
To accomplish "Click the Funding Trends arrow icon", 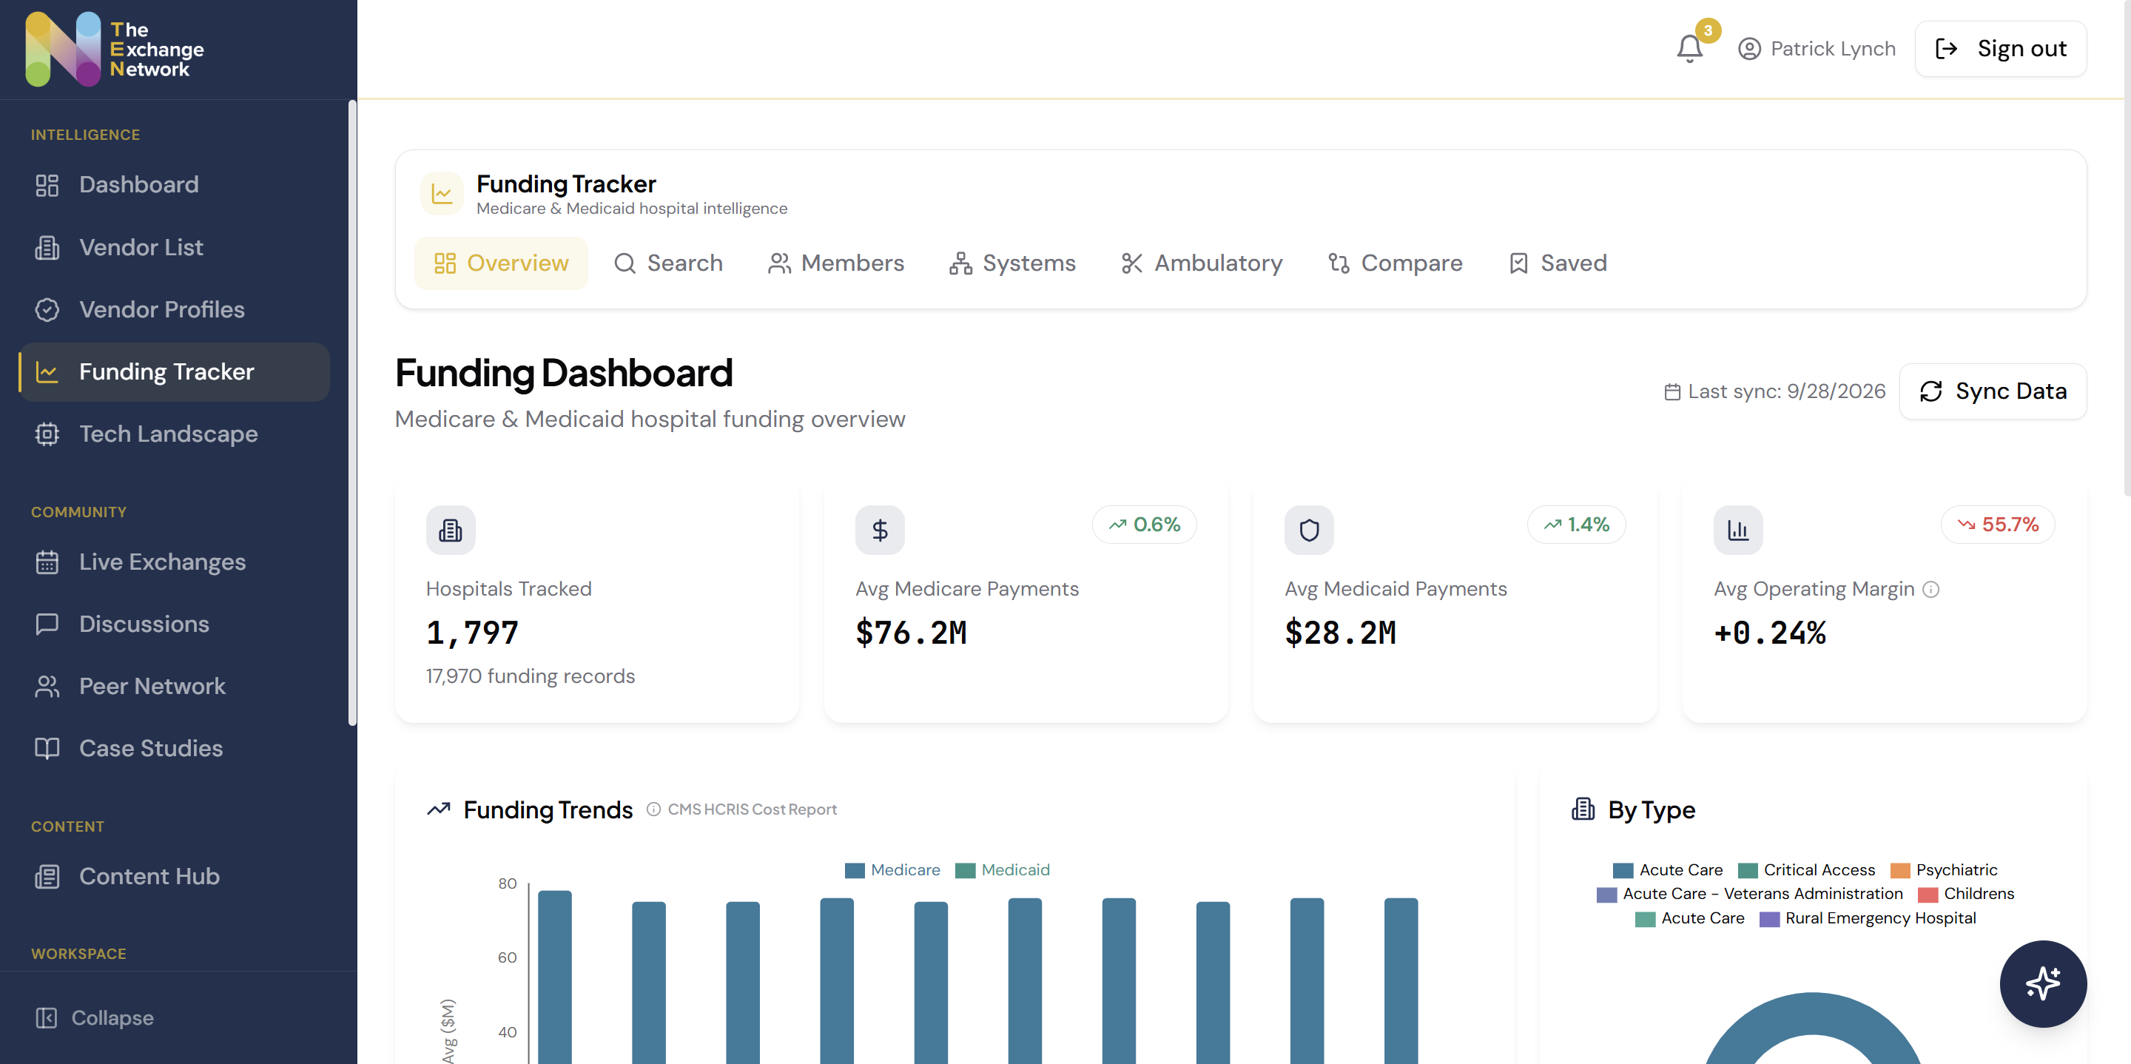I will (439, 809).
